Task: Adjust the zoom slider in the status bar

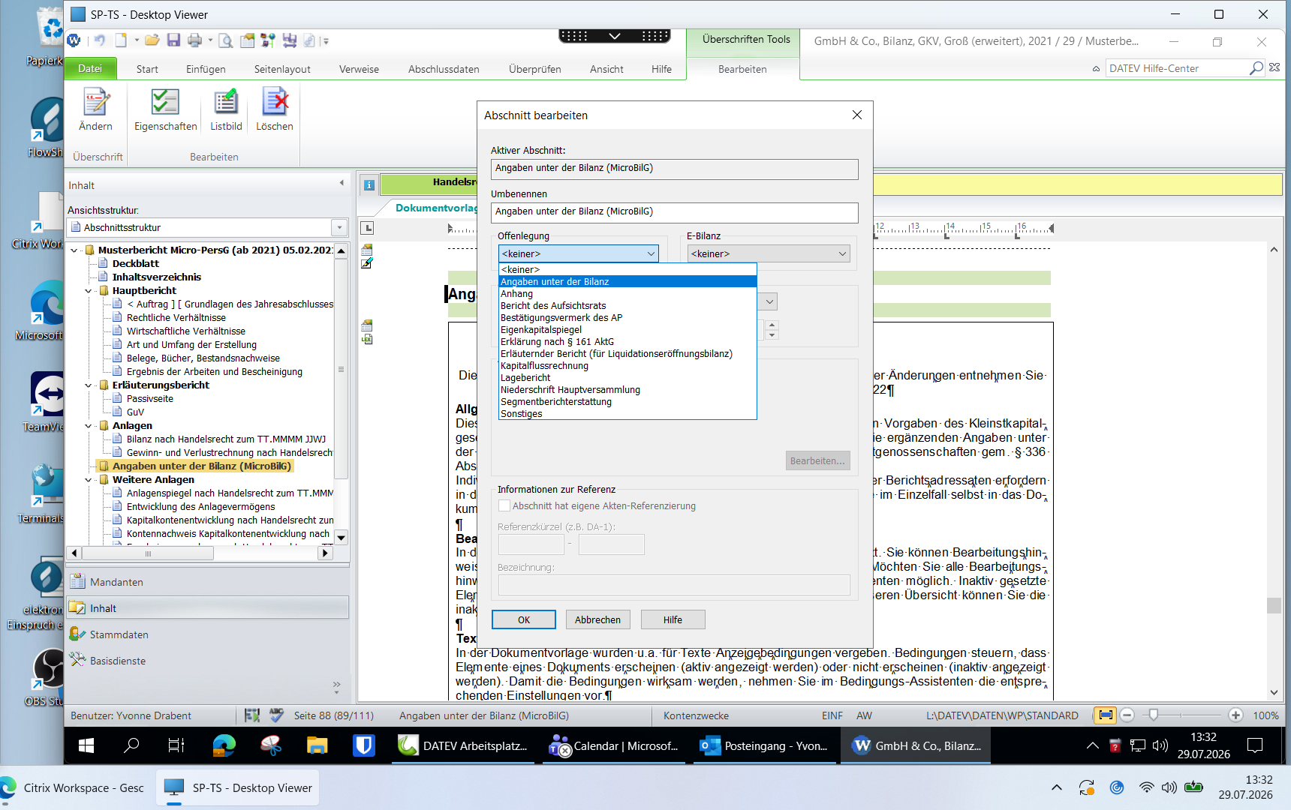Action: tap(1154, 715)
